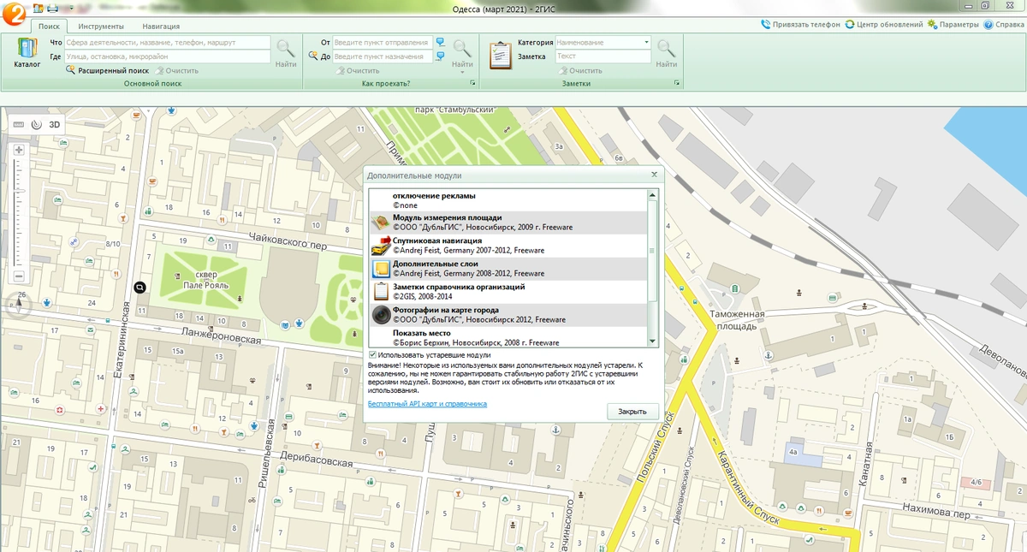The width and height of the screenshot is (1027, 552).
Task: Click the До destination input field
Action: (383, 56)
